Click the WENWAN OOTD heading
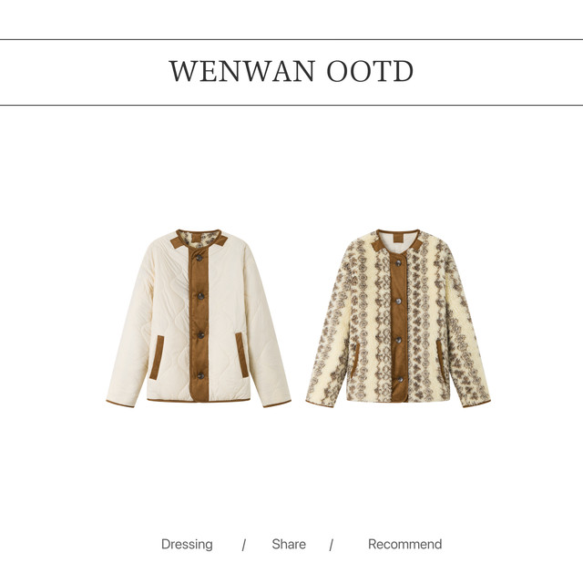The image size is (583, 583). [x=291, y=71]
